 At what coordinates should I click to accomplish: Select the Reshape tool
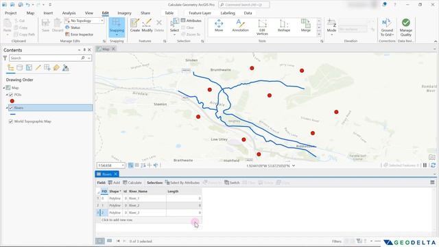click(284, 25)
